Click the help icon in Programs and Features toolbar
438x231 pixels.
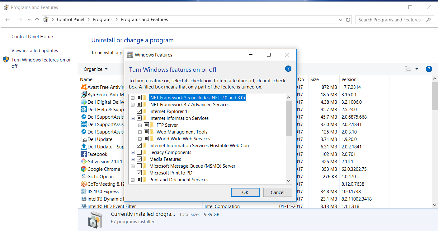click(429, 69)
